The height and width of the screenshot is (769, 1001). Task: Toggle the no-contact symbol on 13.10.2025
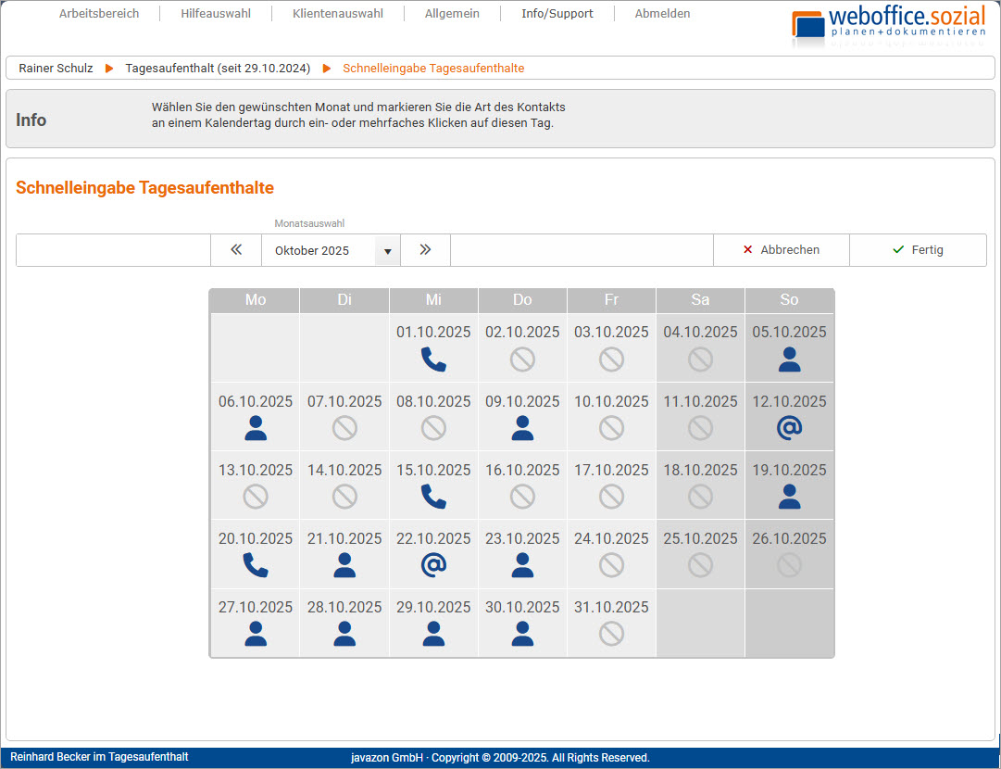(256, 497)
